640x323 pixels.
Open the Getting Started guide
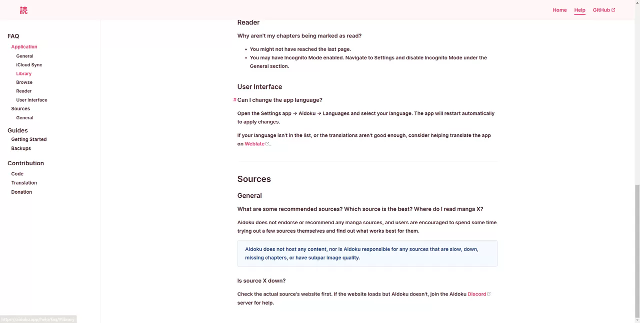pyautogui.click(x=29, y=139)
